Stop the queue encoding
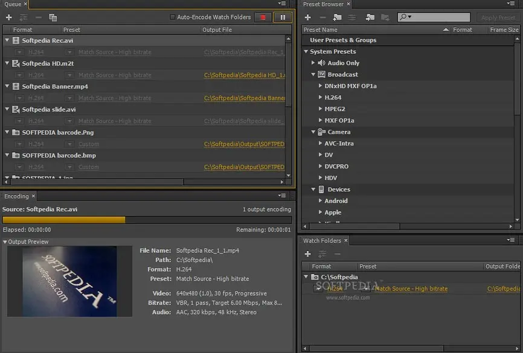The width and height of the screenshot is (523, 353). (263, 17)
